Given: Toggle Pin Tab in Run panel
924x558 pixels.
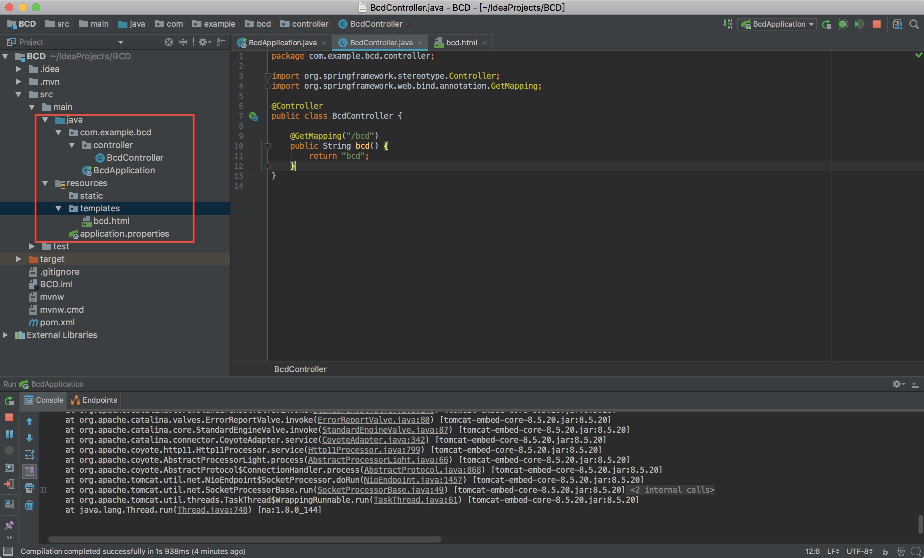Looking at the screenshot, I should [9, 525].
